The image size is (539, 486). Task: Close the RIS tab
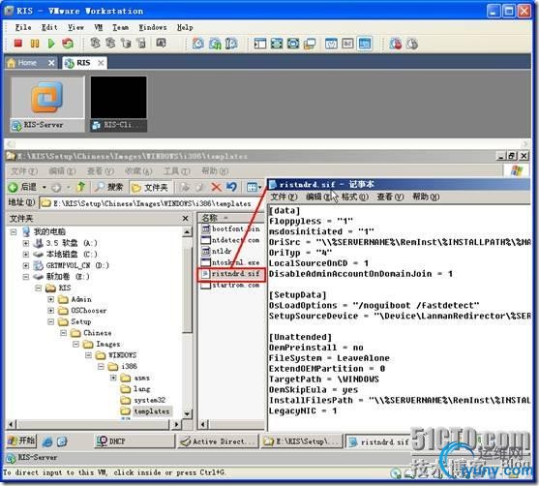click(x=101, y=63)
